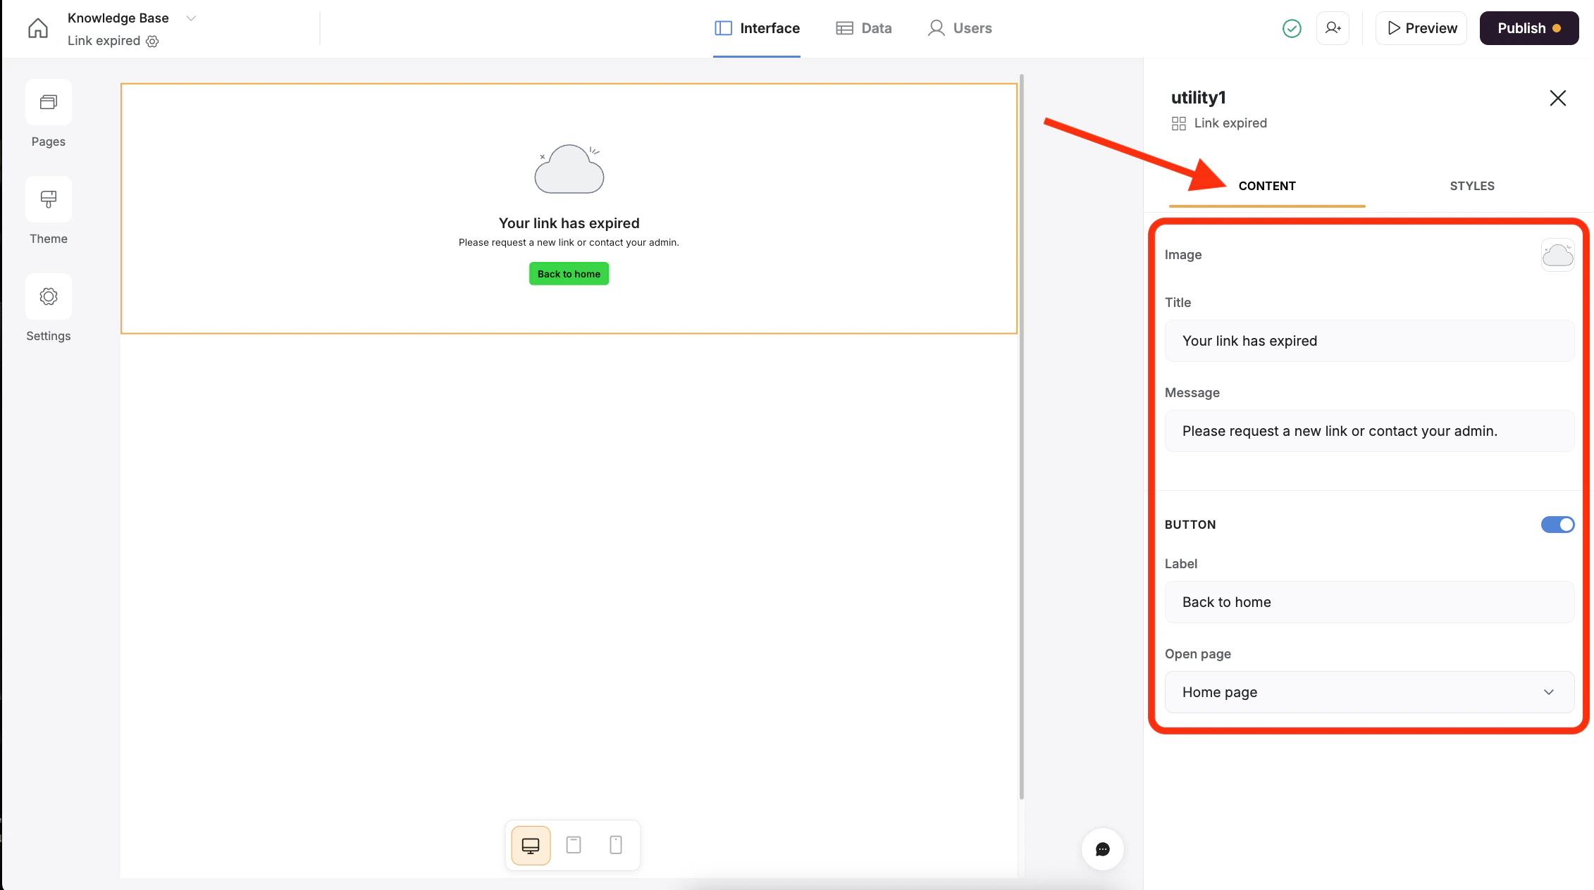Viewport: 1594px width, 890px height.
Task: Click the Publish button
Action: point(1528,28)
